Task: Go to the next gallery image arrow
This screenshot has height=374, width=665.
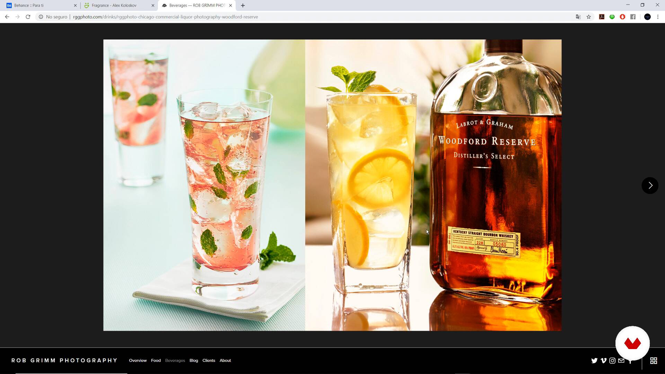Action: click(x=650, y=186)
